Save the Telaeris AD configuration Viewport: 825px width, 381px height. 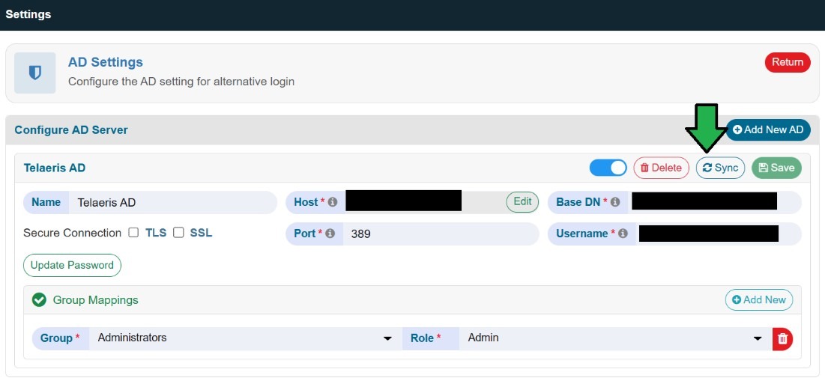point(776,168)
